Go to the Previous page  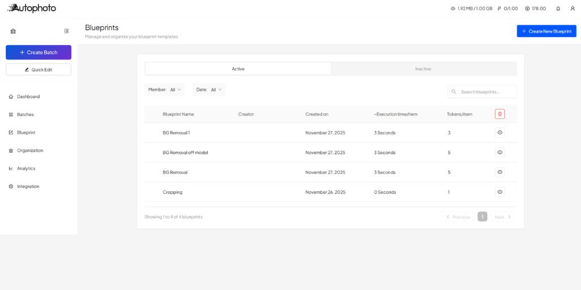click(x=458, y=217)
